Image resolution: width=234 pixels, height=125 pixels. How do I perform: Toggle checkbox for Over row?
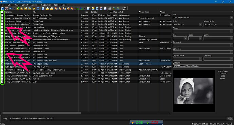point(2,82)
